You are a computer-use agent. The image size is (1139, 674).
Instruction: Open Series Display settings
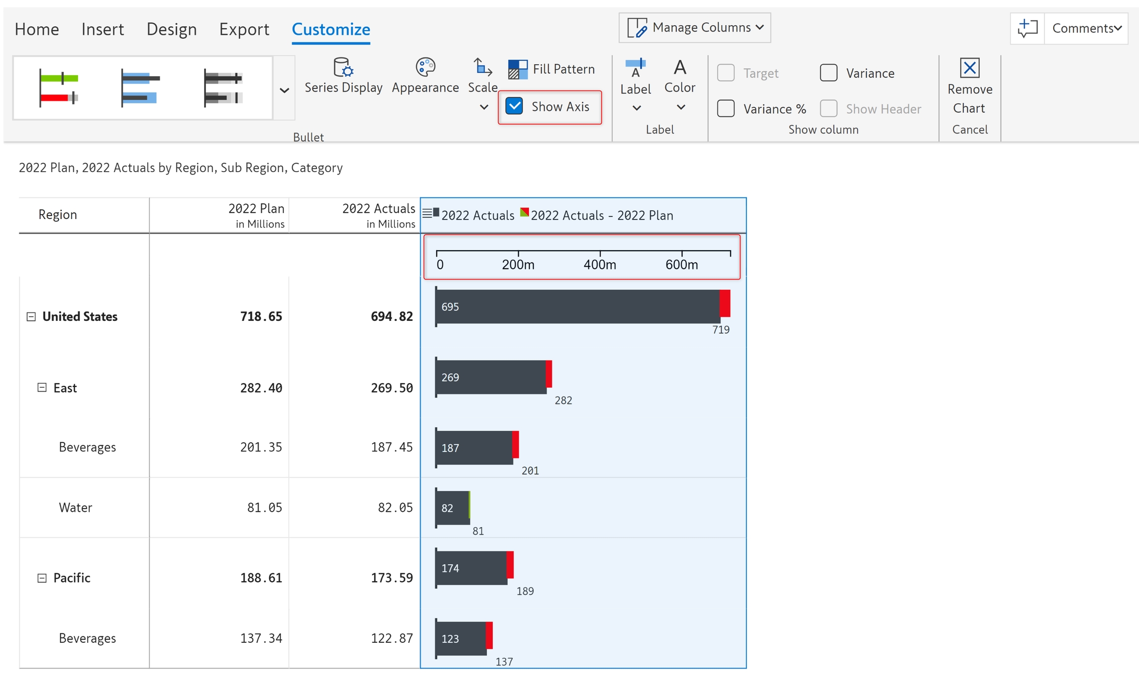click(343, 68)
